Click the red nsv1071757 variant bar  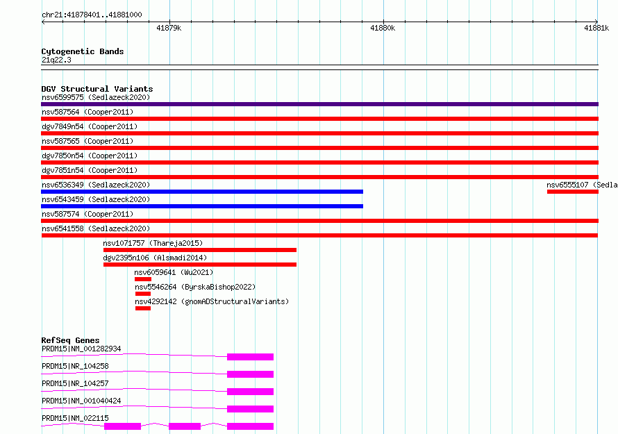tap(200, 250)
